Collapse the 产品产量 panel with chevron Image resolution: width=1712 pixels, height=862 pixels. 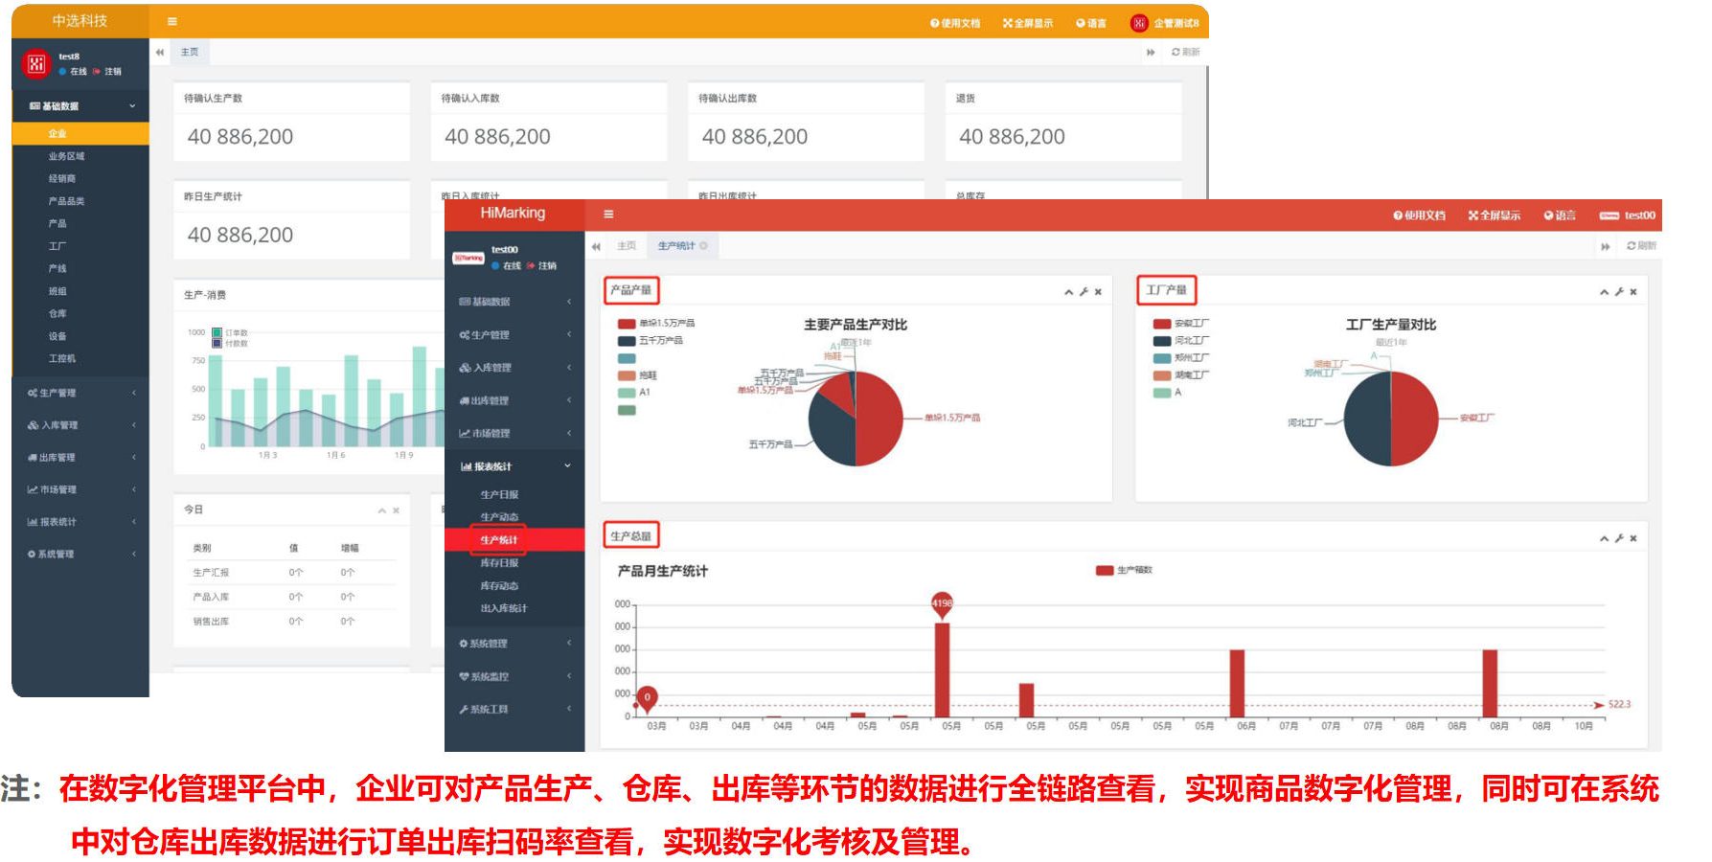1068,292
